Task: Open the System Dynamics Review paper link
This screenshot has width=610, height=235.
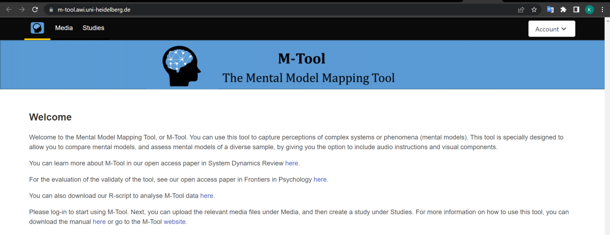Action: (291, 163)
